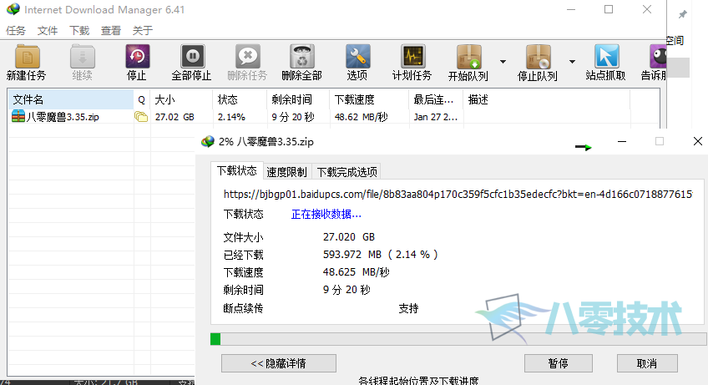Open the 查看 menu
708x385 pixels.
tap(110, 30)
